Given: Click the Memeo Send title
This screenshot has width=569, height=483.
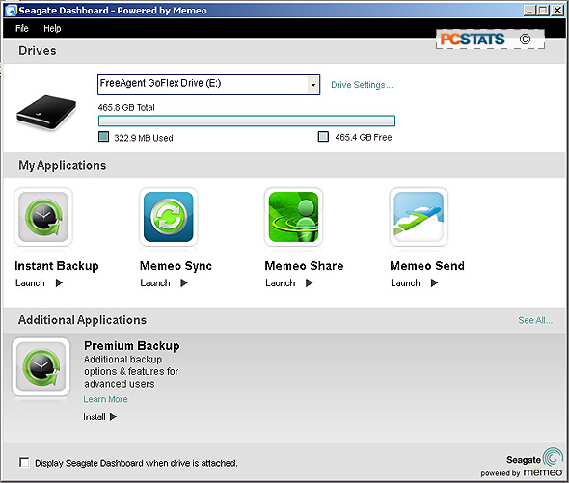Looking at the screenshot, I should coord(427,266).
